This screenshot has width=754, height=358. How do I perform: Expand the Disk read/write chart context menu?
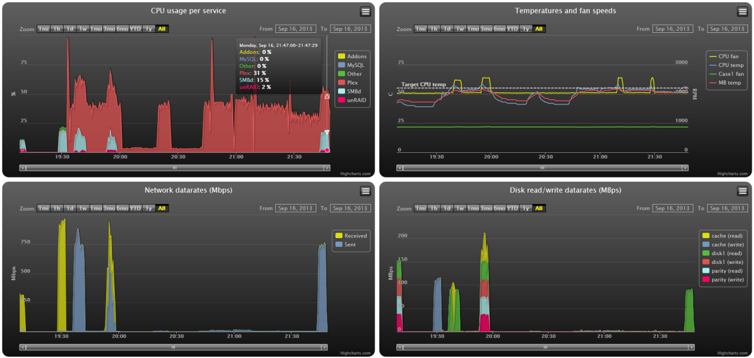point(742,190)
